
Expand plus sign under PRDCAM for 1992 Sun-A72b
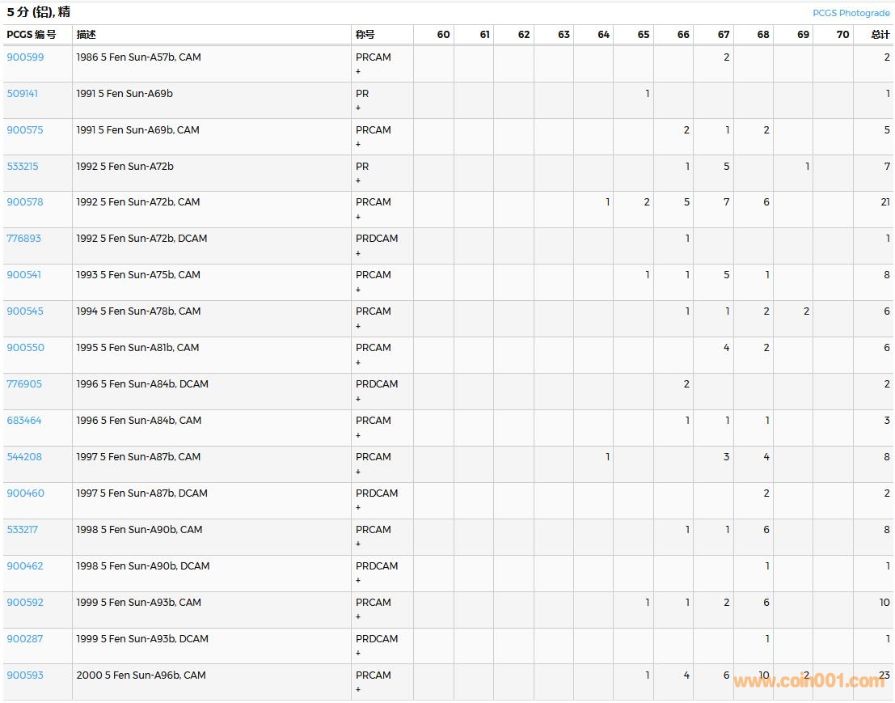click(358, 253)
